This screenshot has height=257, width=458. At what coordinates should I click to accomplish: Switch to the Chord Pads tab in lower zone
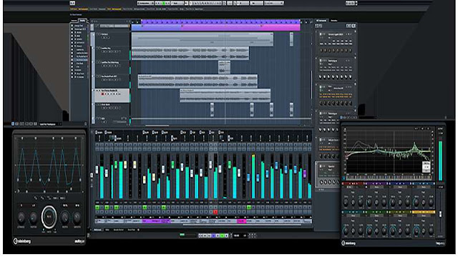[x=132, y=230]
